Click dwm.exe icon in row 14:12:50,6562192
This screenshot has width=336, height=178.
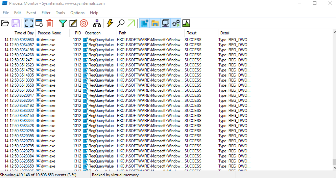38,105
